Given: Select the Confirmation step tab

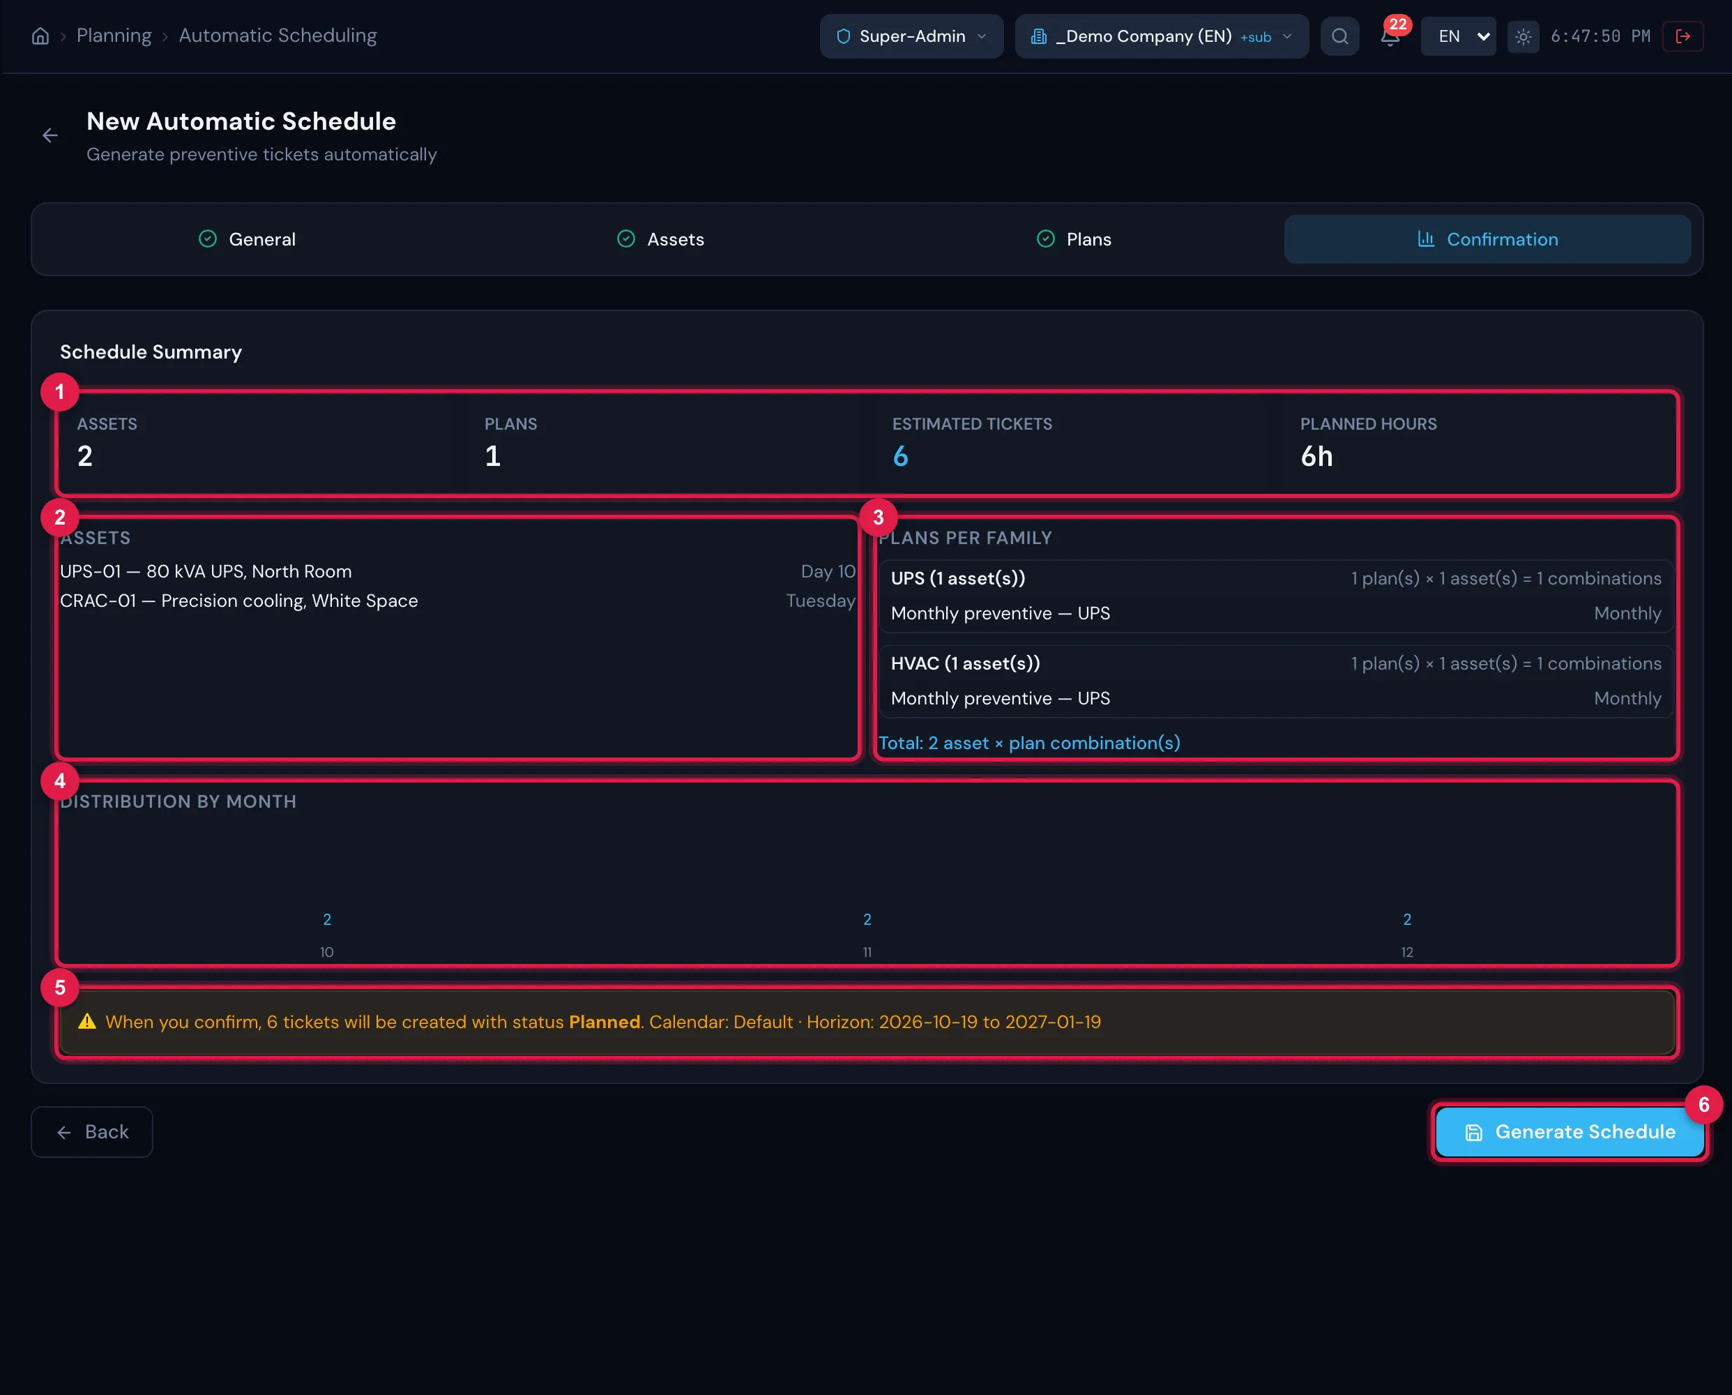Looking at the screenshot, I should [x=1488, y=239].
